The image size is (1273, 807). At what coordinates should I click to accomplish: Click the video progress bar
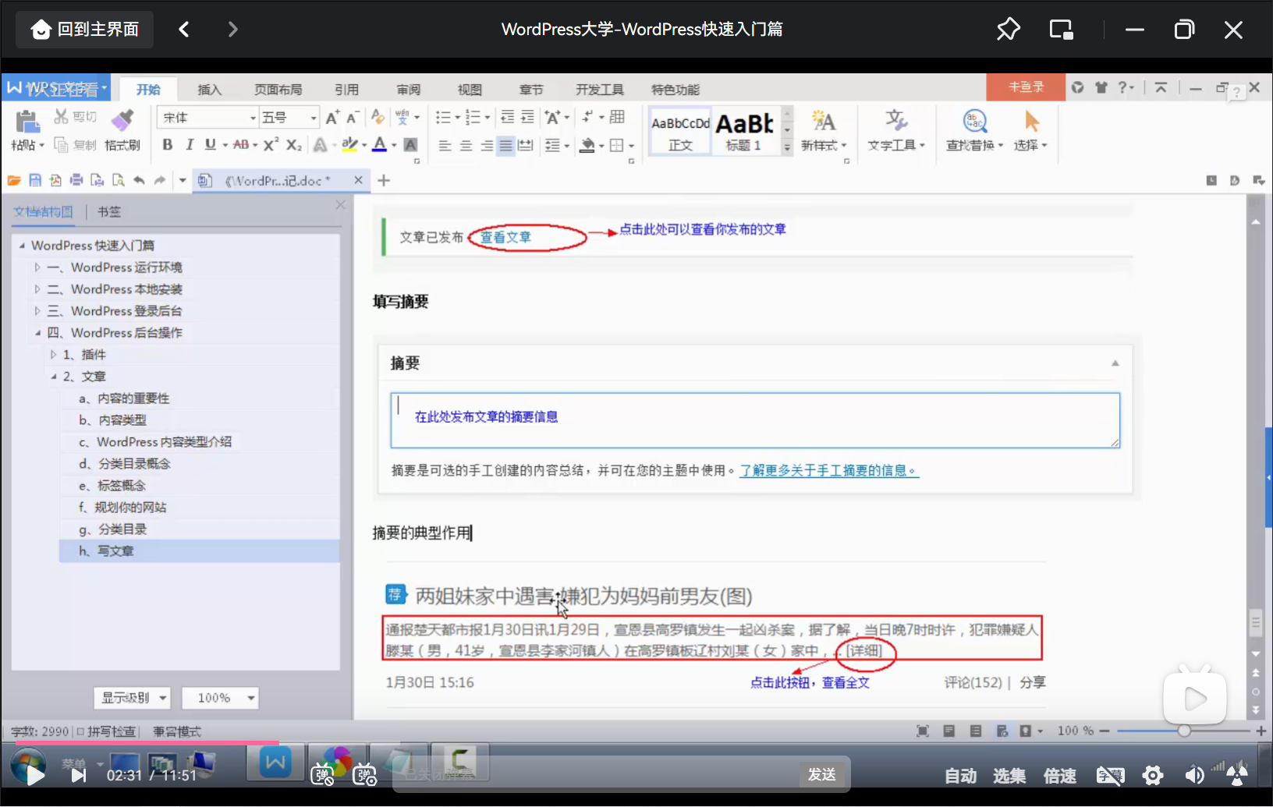(636, 742)
